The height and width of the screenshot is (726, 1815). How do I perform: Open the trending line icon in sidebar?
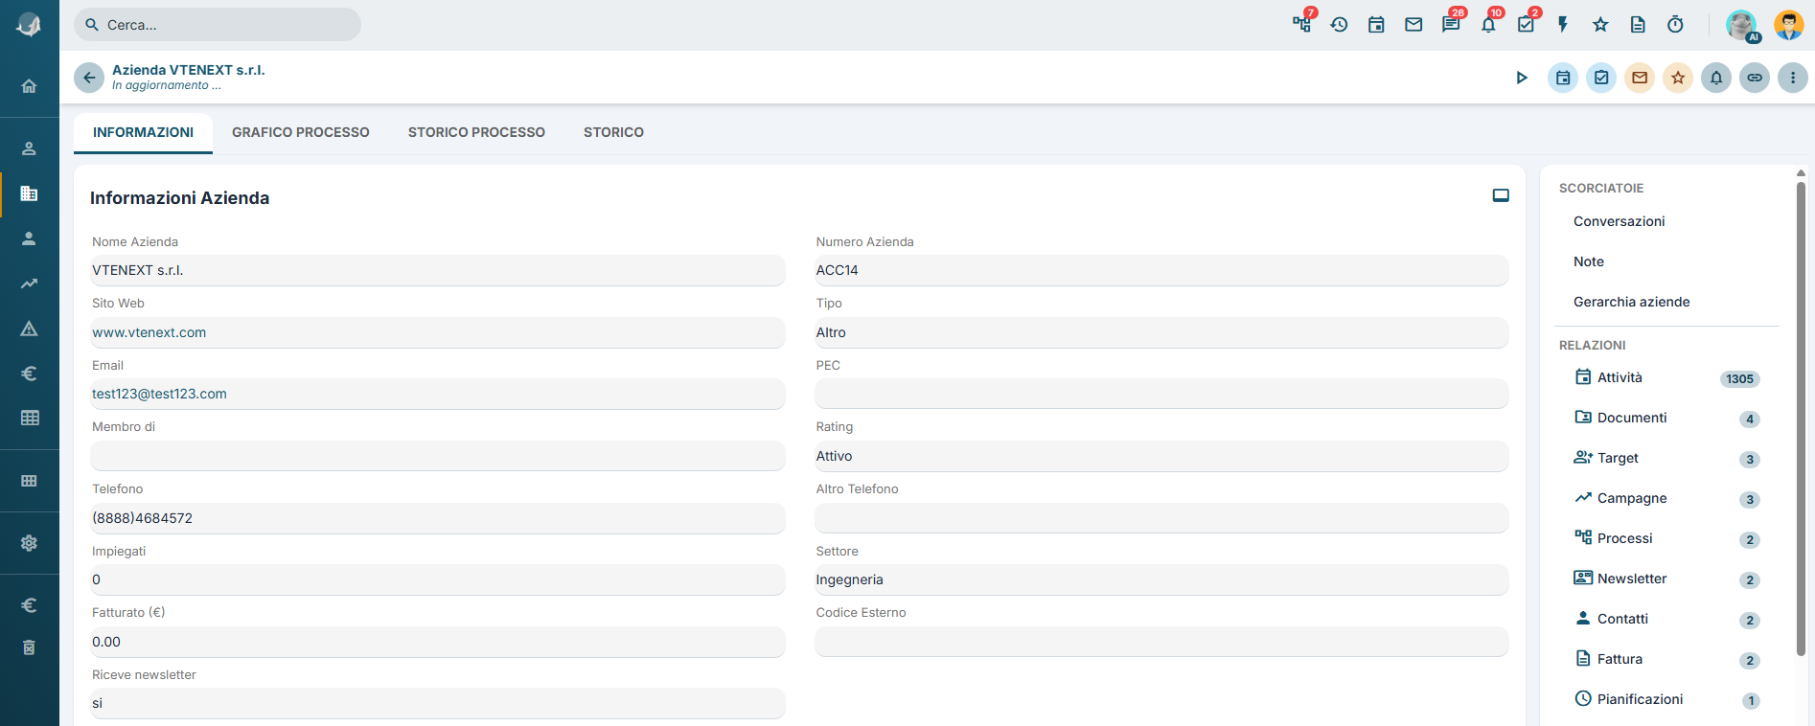click(30, 284)
